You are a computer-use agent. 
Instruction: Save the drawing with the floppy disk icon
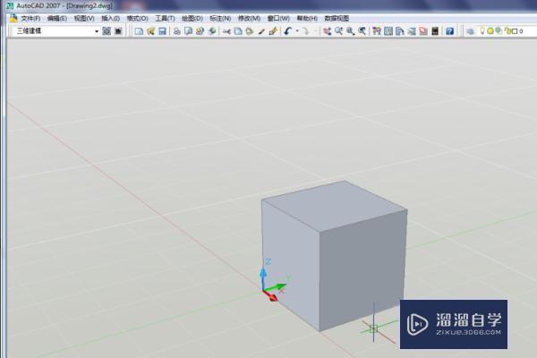coord(162,31)
